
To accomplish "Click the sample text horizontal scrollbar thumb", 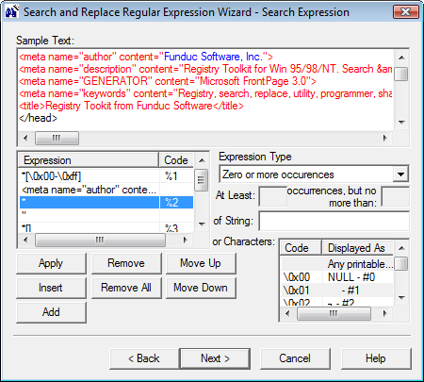I will click(x=57, y=138).
